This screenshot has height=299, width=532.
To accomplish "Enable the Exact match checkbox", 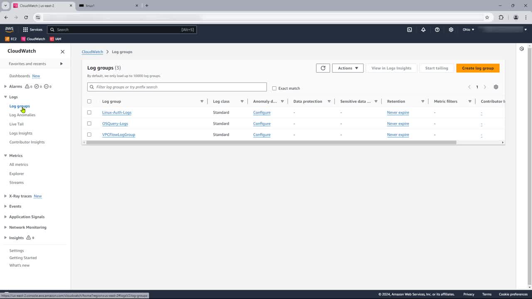I will pyautogui.click(x=274, y=88).
